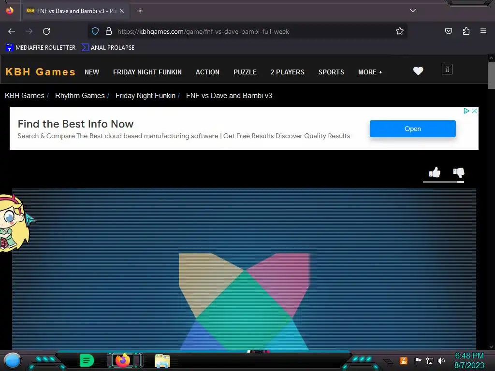
Task: Click the scrollbar down arrow
Action: [491, 347]
